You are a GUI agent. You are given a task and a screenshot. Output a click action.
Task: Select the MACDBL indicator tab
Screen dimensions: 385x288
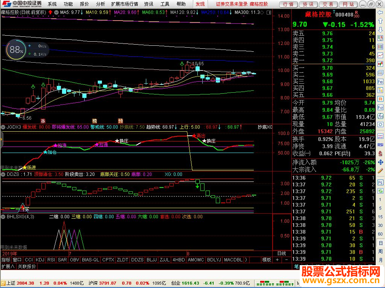[233, 260]
